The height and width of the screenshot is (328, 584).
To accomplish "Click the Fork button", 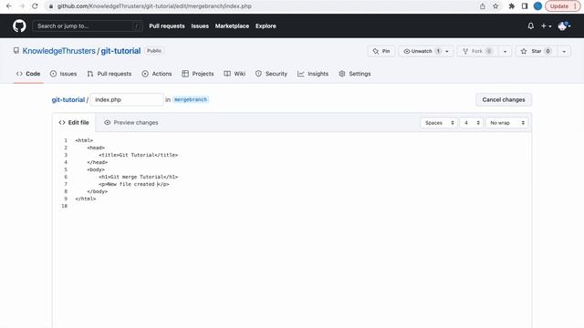I will [477, 51].
